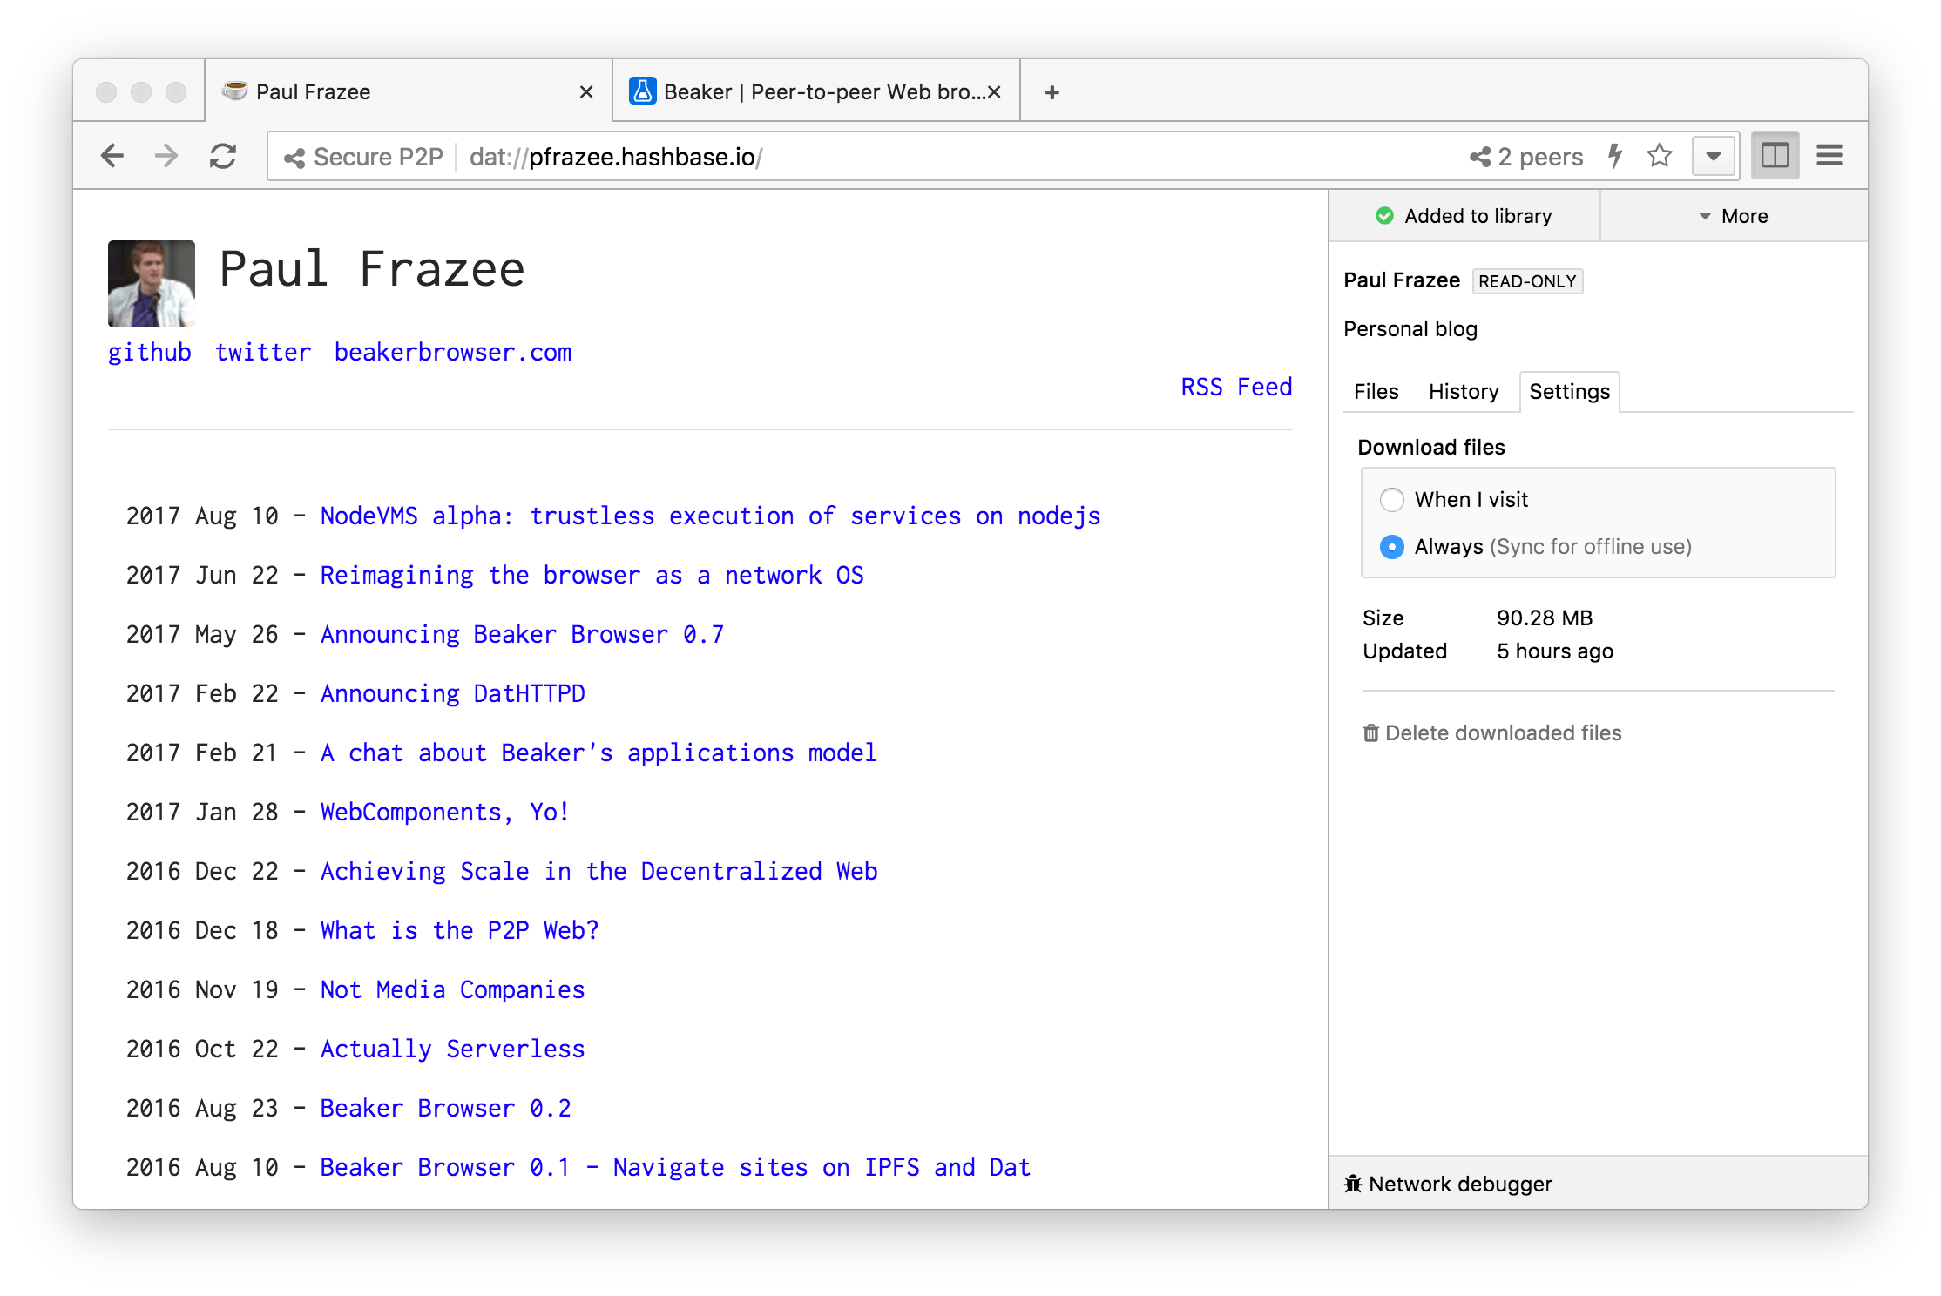The width and height of the screenshot is (1941, 1296).
Task: Click the READ-ONLY badge
Action: pyautogui.click(x=1527, y=281)
